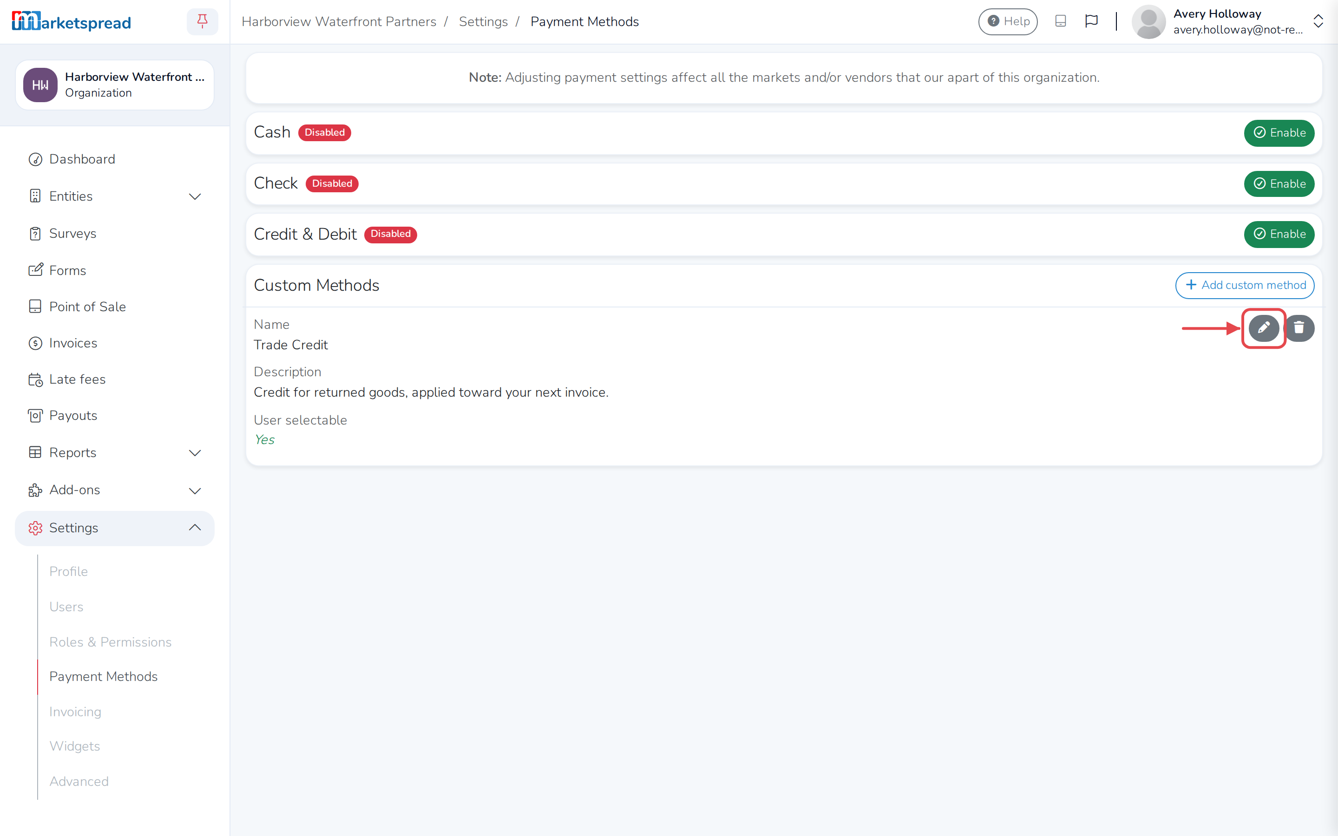The height and width of the screenshot is (836, 1338).
Task: Open the user account switcher arrows
Action: tap(1318, 21)
